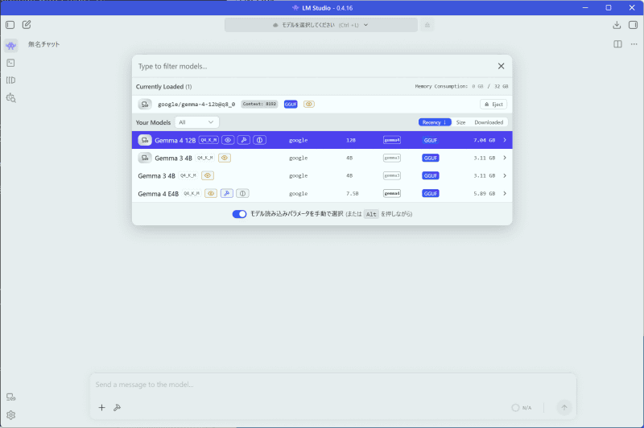
Task: Start a new chat with pencil icon
Action: (27, 25)
